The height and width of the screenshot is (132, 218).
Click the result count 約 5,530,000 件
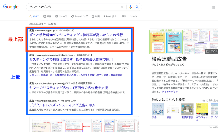pos(38,24)
